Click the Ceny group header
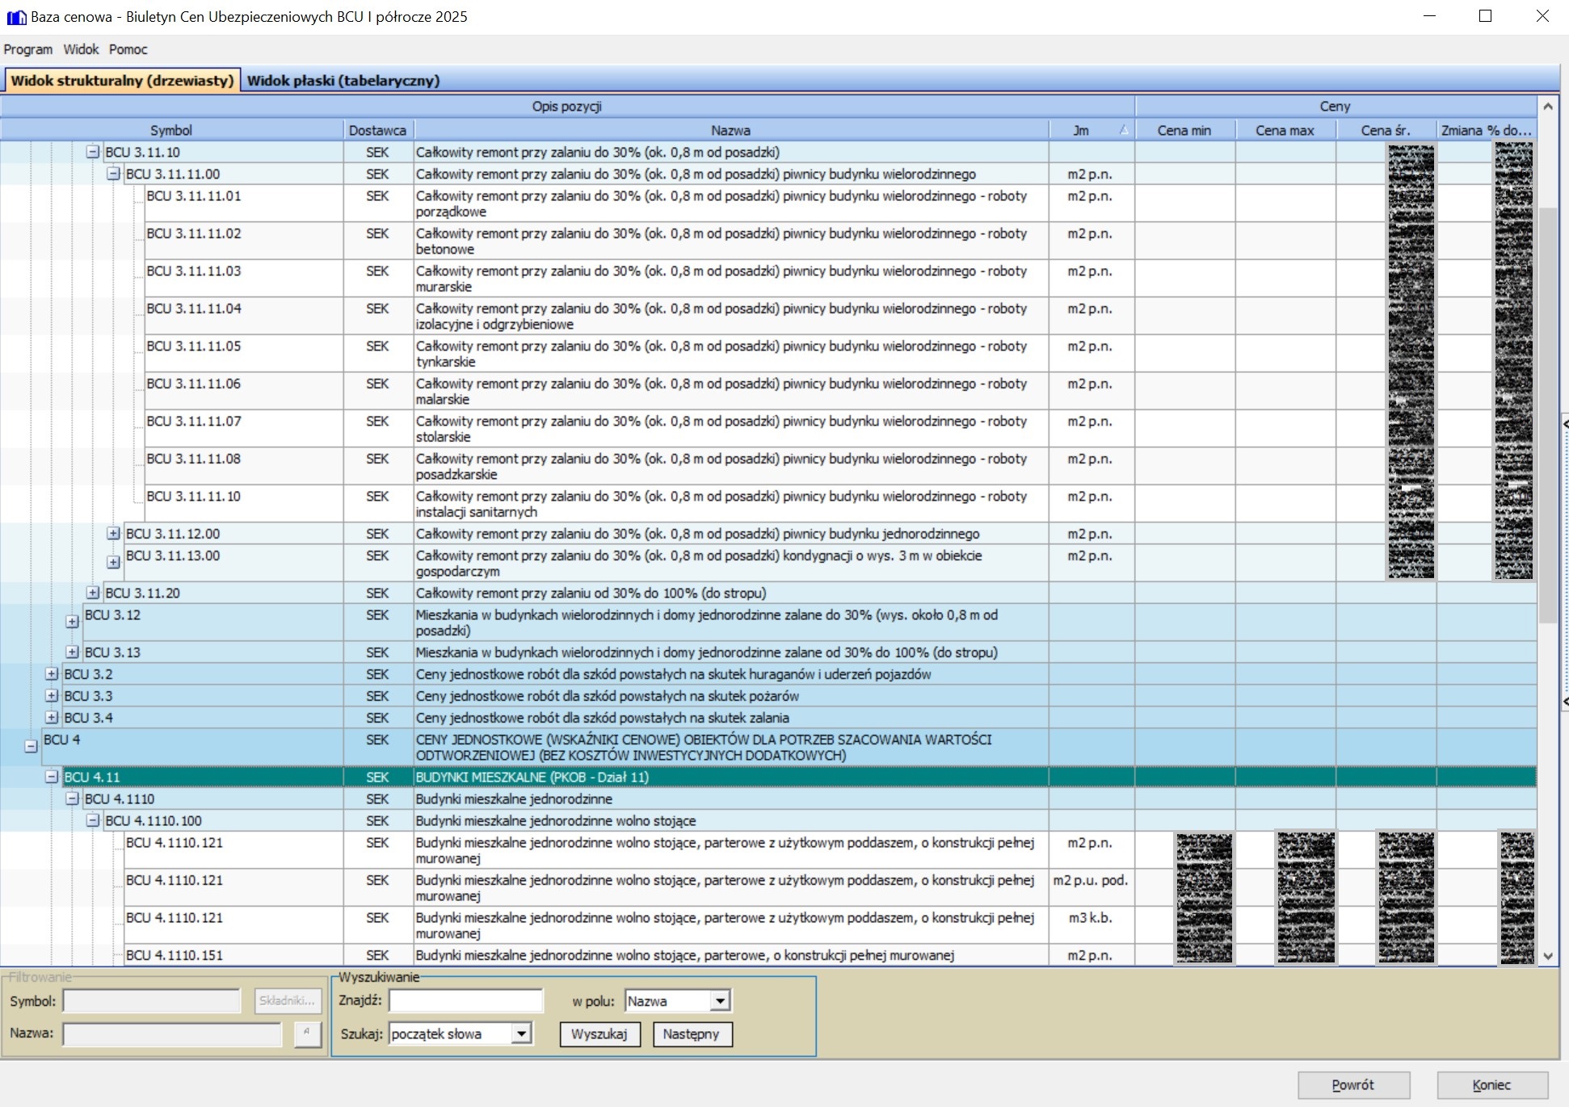 [x=1336, y=107]
